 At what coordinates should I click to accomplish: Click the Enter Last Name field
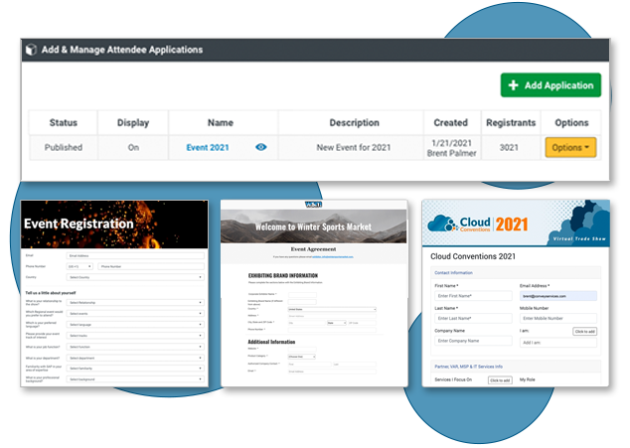coord(473,318)
